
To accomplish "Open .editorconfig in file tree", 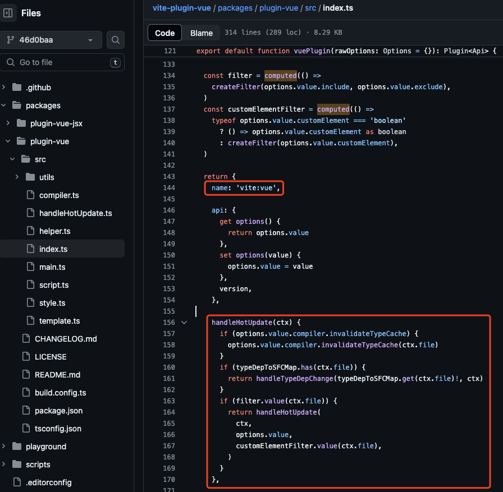I will [x=49, y=482].
